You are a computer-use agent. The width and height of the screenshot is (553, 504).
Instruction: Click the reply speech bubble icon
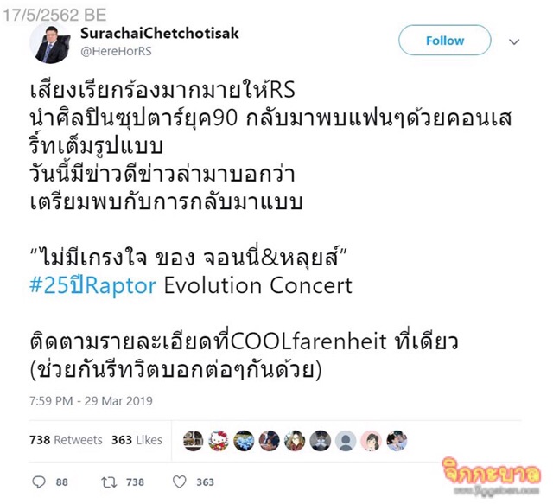(x=39, y=482)
